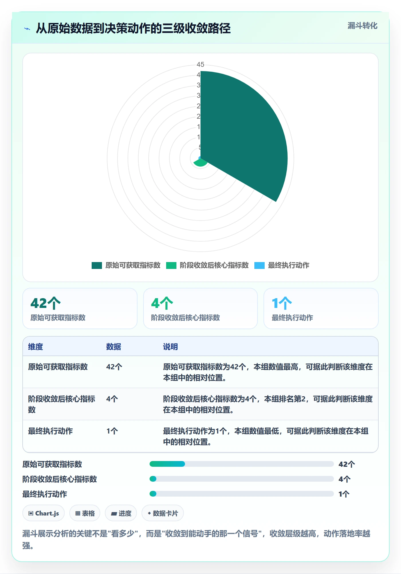This screenshot has height=574, width=401.
Task: Click the 42个 value beside the progress bar
Action: pos(347,464)
